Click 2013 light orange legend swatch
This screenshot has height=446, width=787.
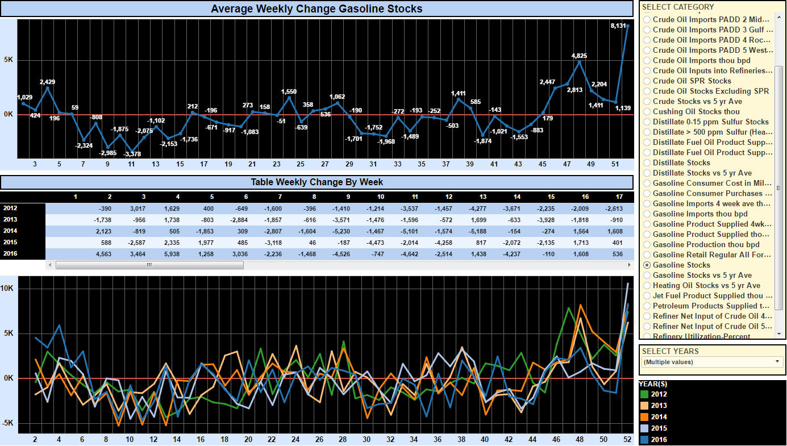tap(644, 406)
